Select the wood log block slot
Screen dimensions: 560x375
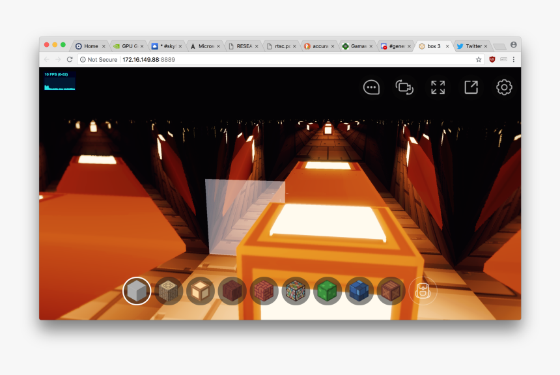point(169,291)
